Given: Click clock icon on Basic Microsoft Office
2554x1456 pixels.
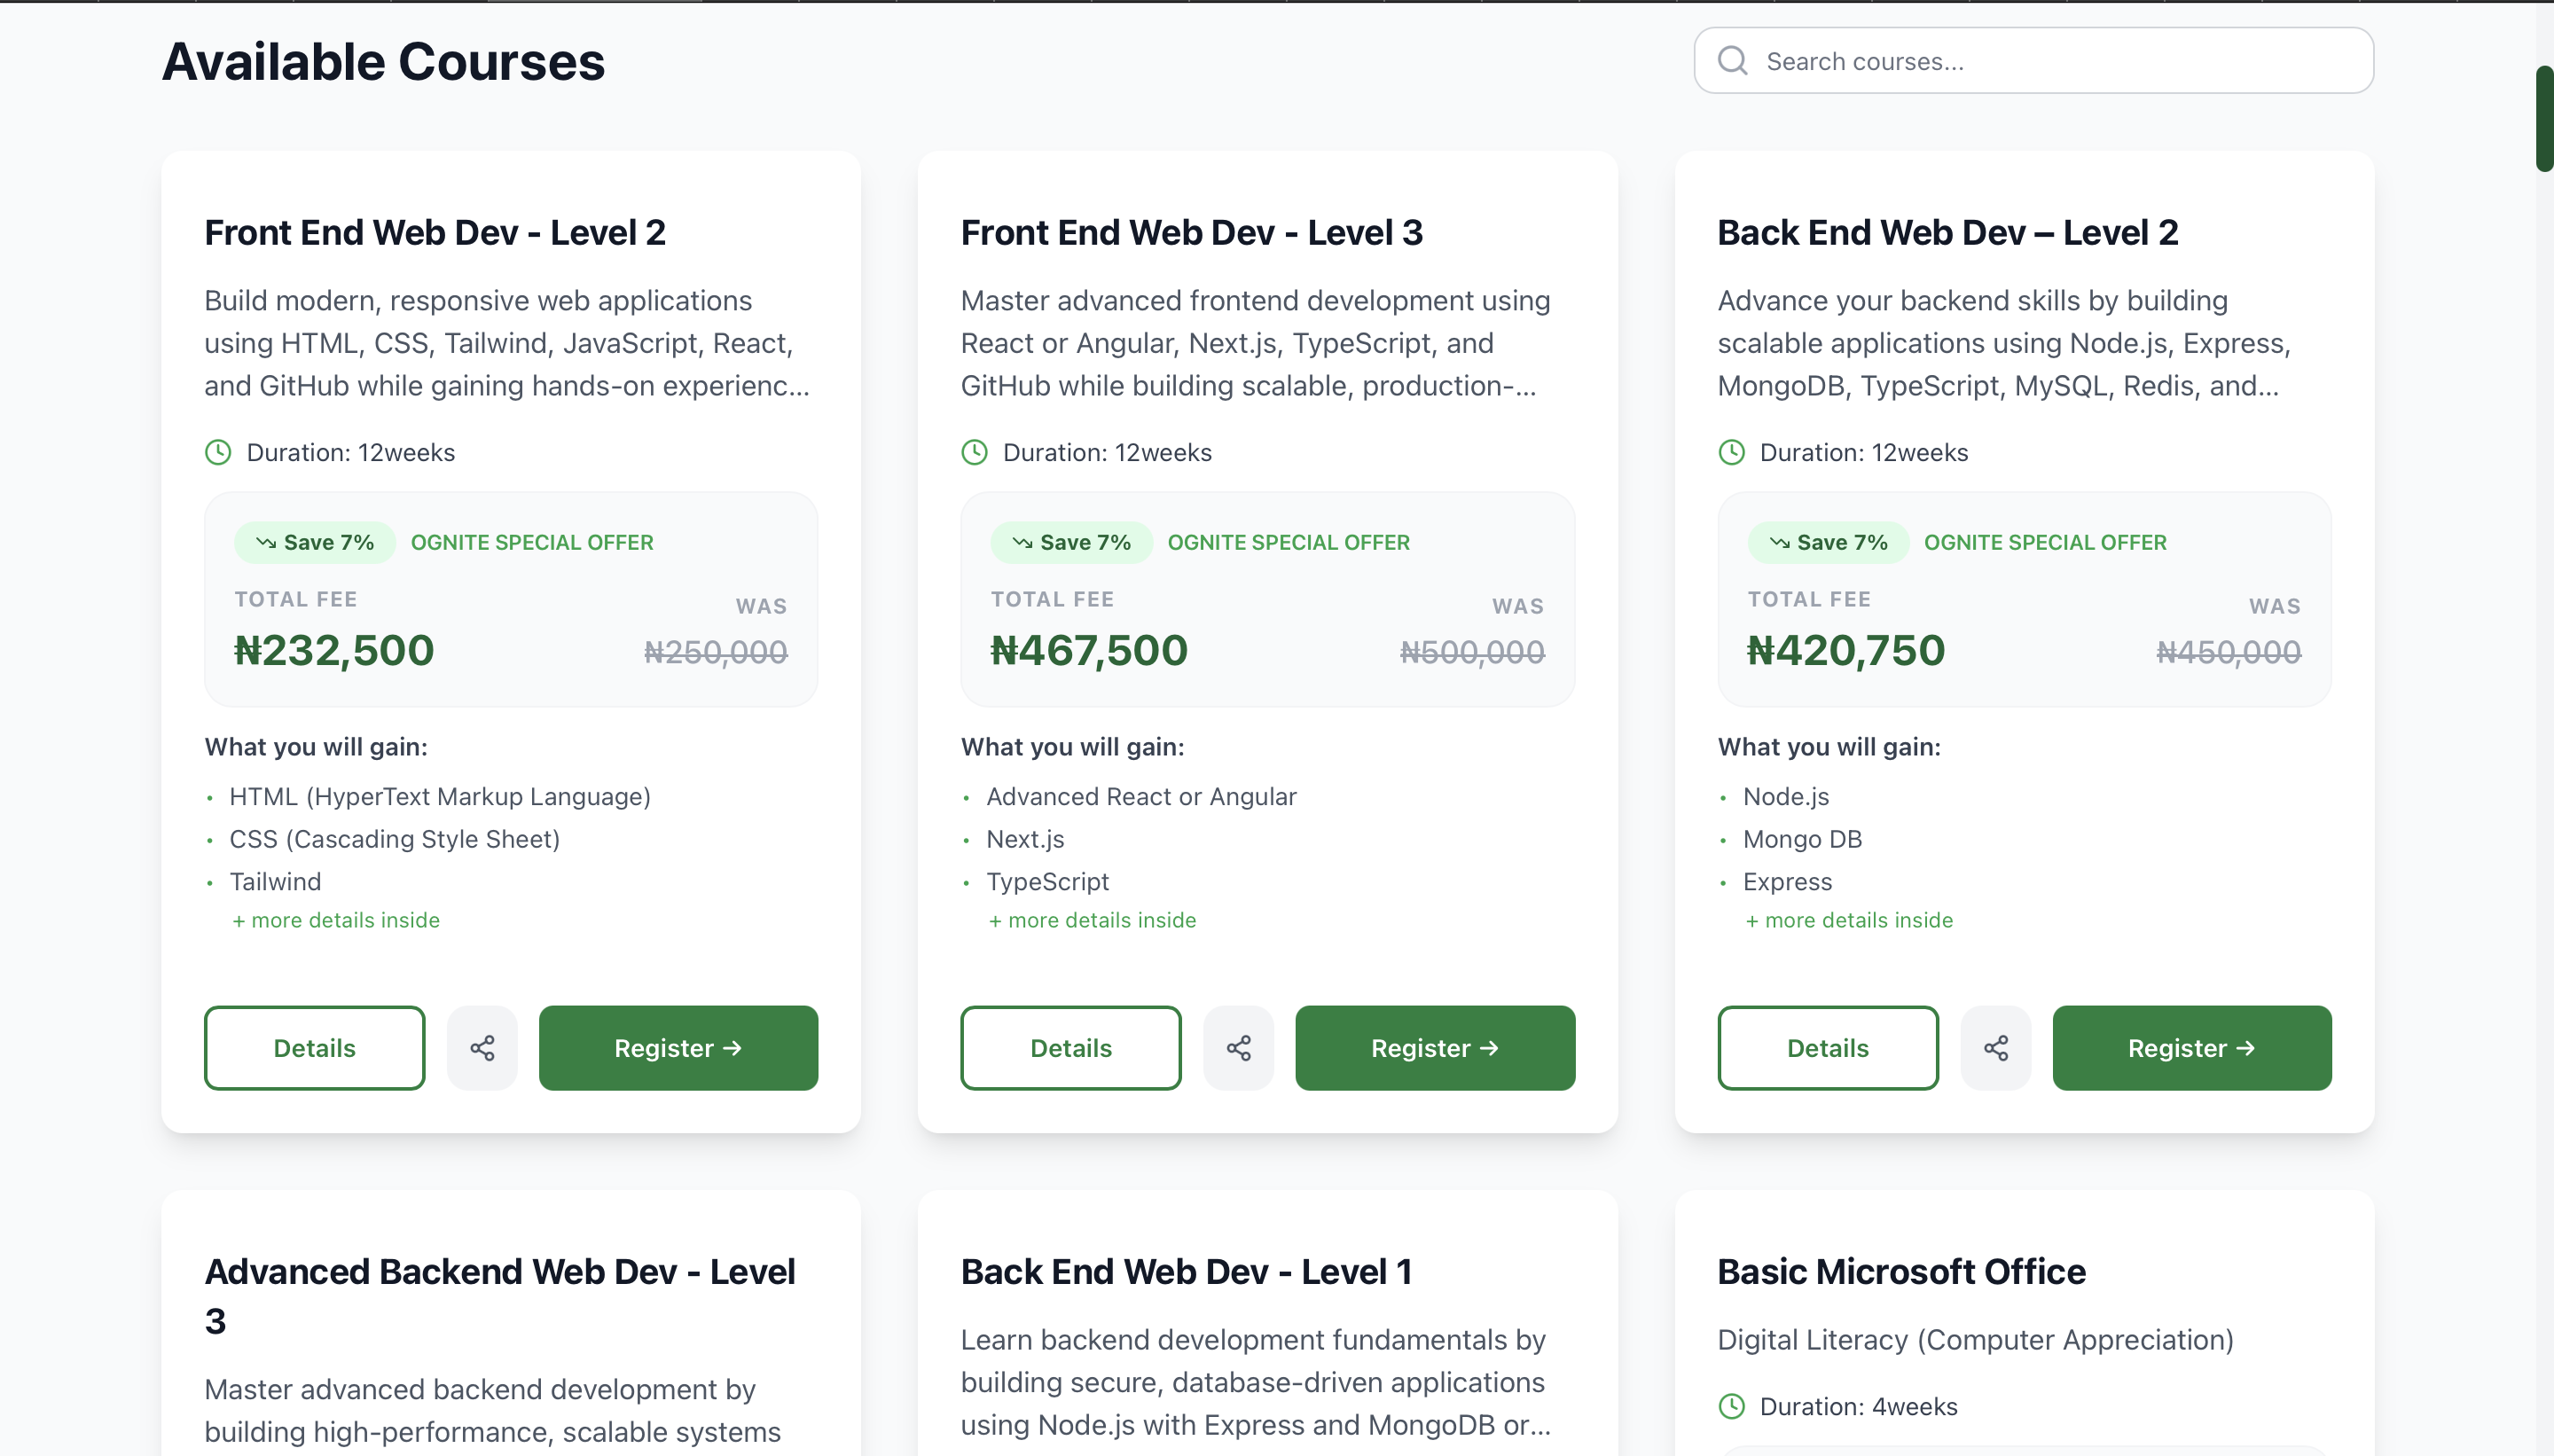Looking at the screenshot, I should [1731, 1406].
